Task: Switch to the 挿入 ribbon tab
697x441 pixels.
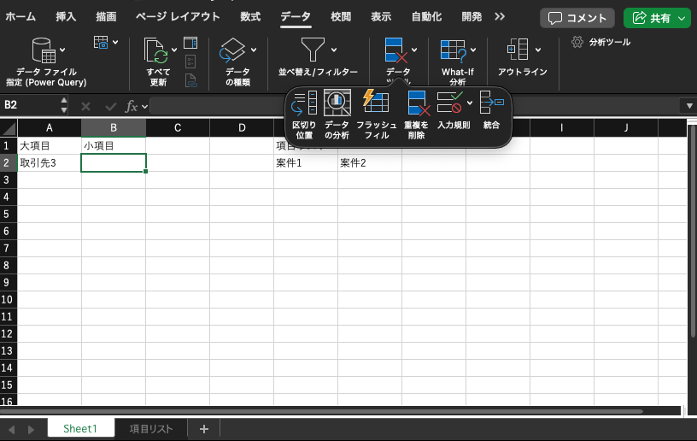Action: [x=66, y=16]
